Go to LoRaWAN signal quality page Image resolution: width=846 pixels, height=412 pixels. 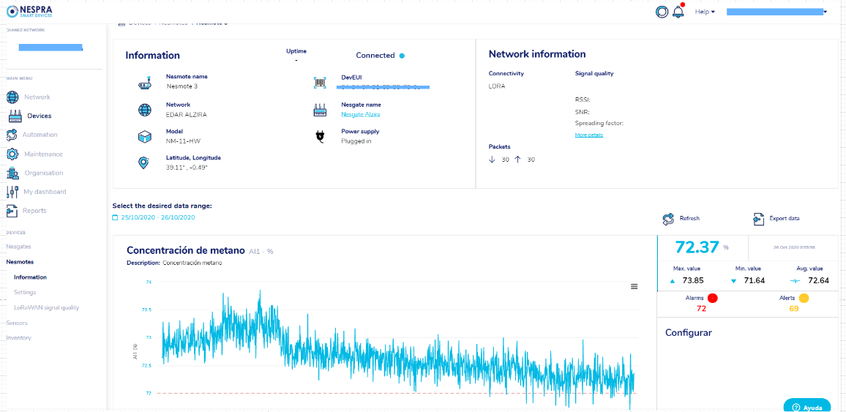pos(46,307)
